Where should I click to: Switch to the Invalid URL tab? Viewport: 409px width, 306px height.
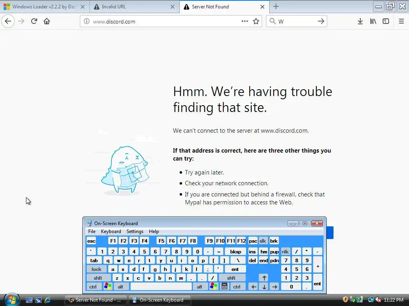(x=135, y=6)
